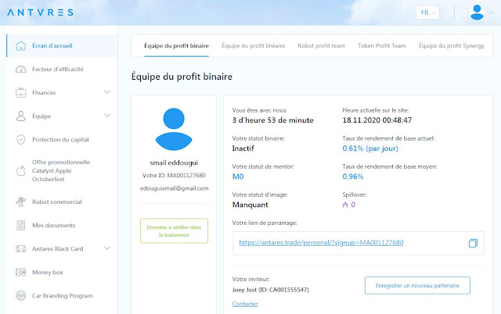Image resolution: width=501 pixels, height=314 pixels.
Task: Click the apple icon for the Catalyst Apple offer
Action: click(21, 170)
